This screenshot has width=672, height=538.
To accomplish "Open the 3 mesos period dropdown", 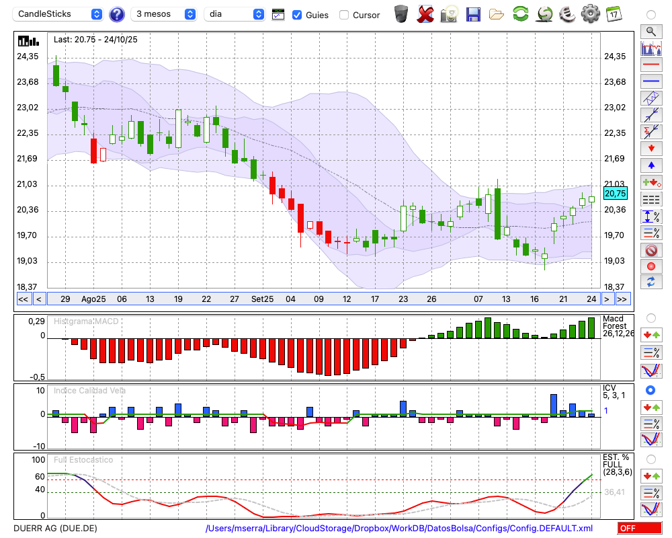I will pos(164,14).
